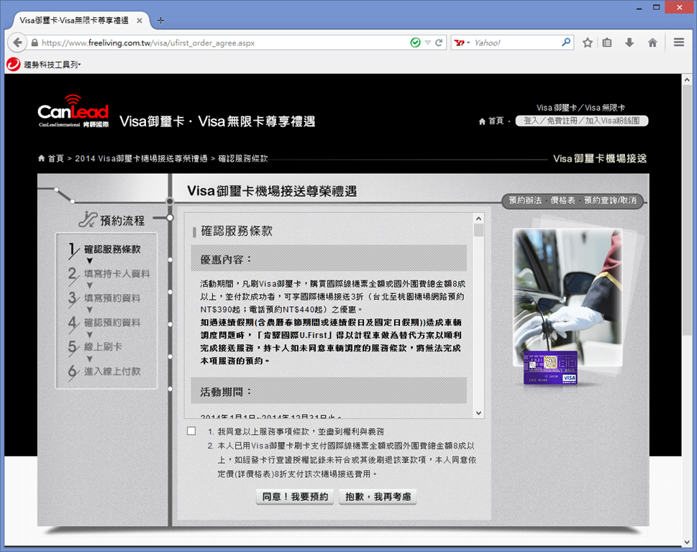Click the green checkmark safety rating icon

(415, 42)
